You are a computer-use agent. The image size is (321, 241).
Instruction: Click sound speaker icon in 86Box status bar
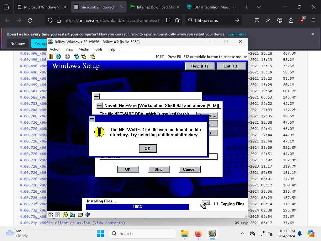pos(88,215)
